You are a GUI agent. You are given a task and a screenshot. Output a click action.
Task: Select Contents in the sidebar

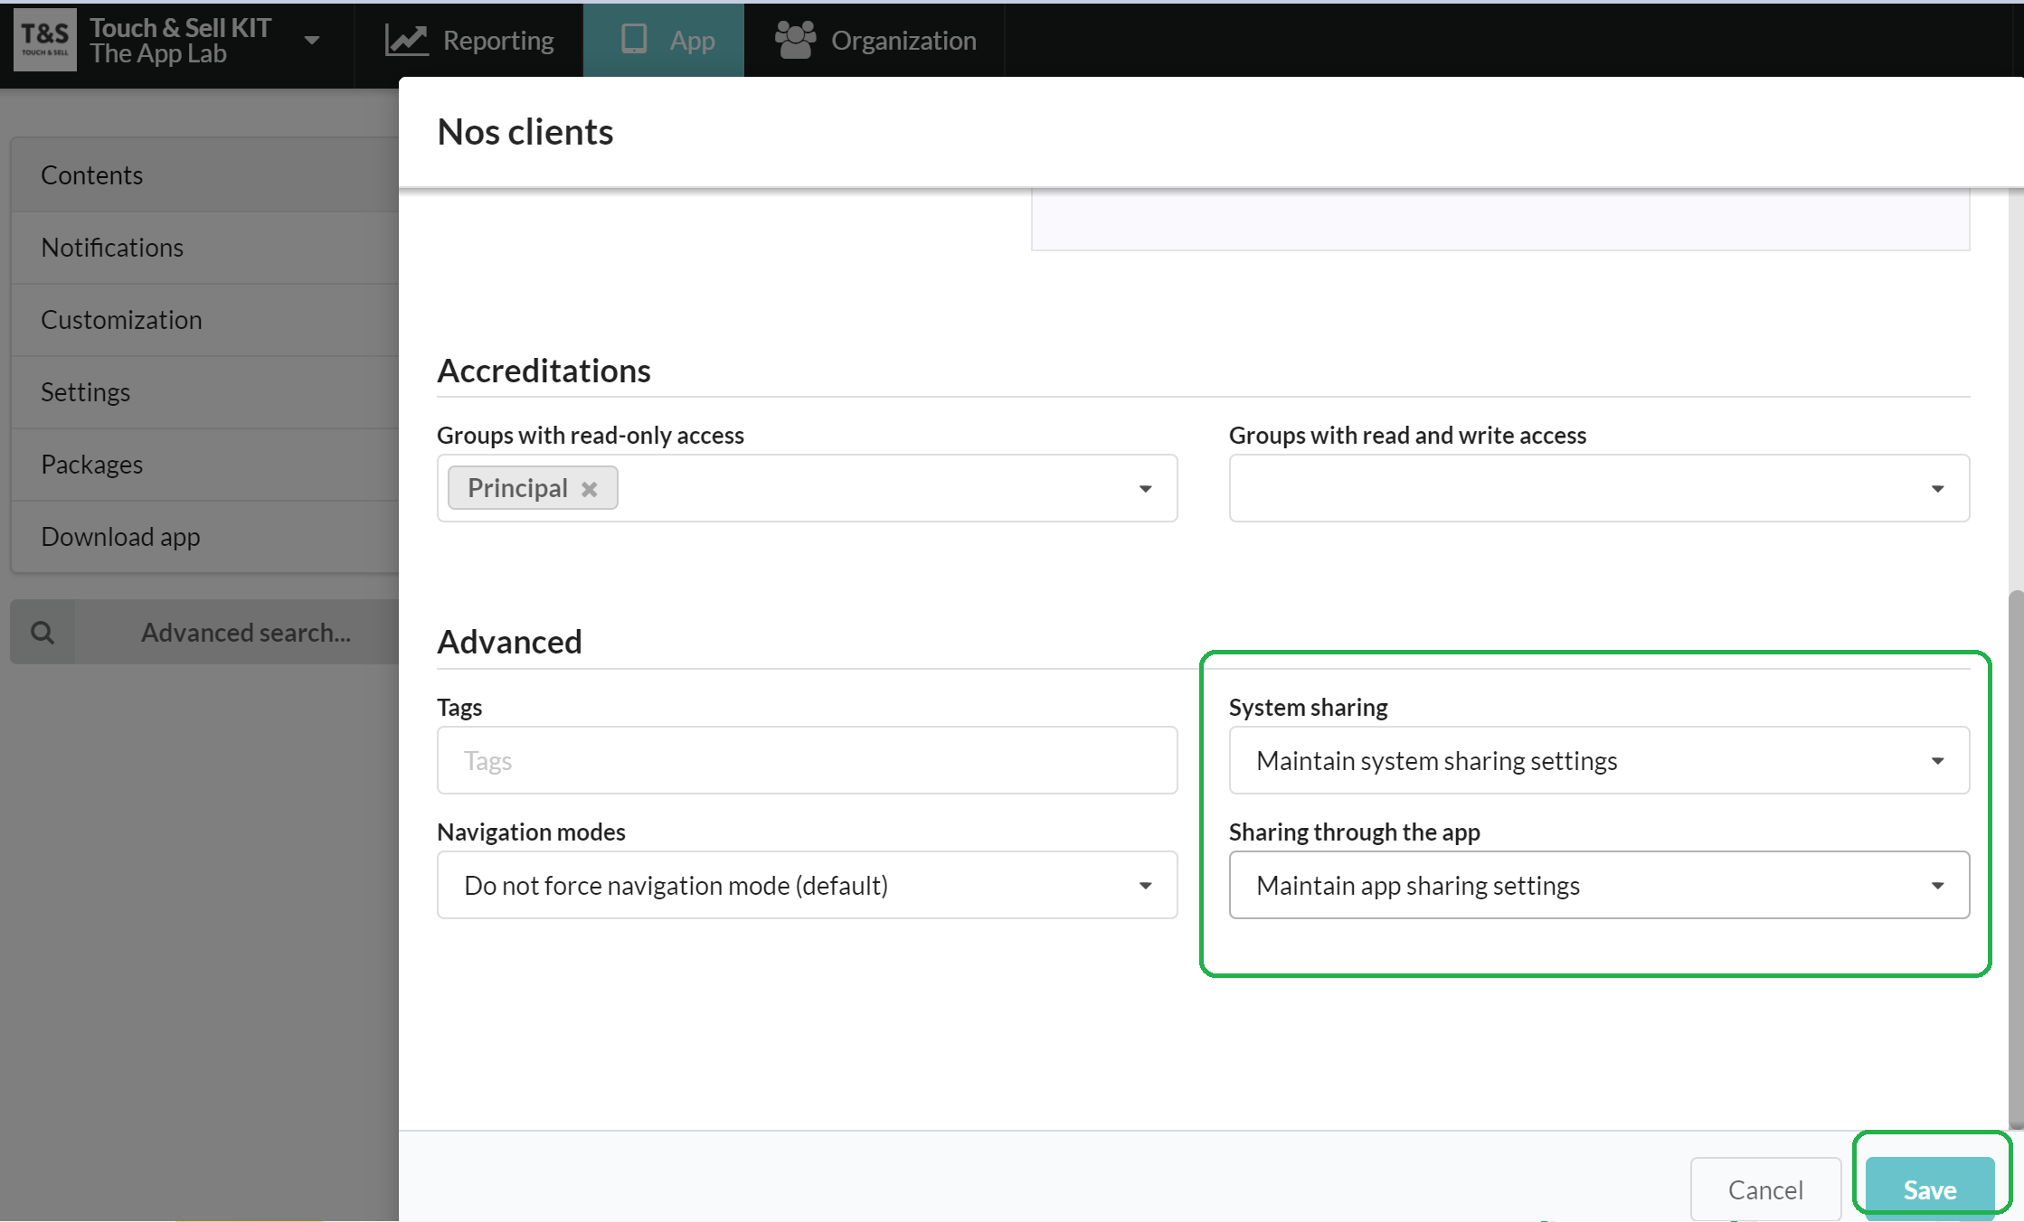205,175
